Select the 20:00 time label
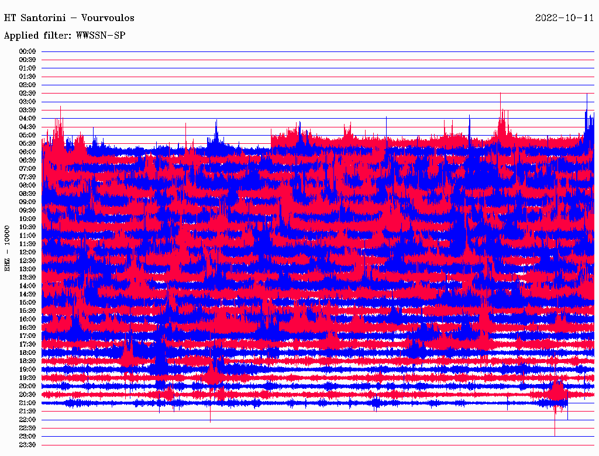 pos(27,386)
